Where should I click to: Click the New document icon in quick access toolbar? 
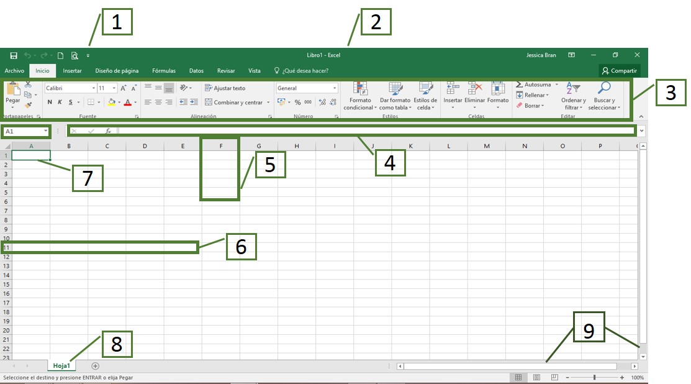(60, 55)
